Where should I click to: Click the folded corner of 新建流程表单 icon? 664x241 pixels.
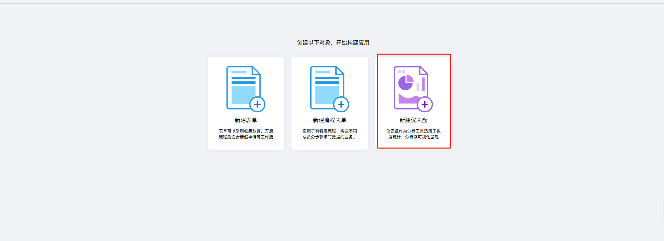[340, 71]
